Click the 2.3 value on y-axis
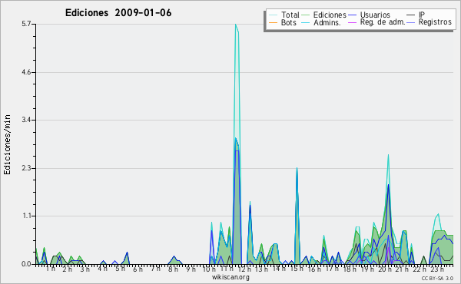Image resolution: width=461 pixels, height=284 pixels. click(26, 169)
